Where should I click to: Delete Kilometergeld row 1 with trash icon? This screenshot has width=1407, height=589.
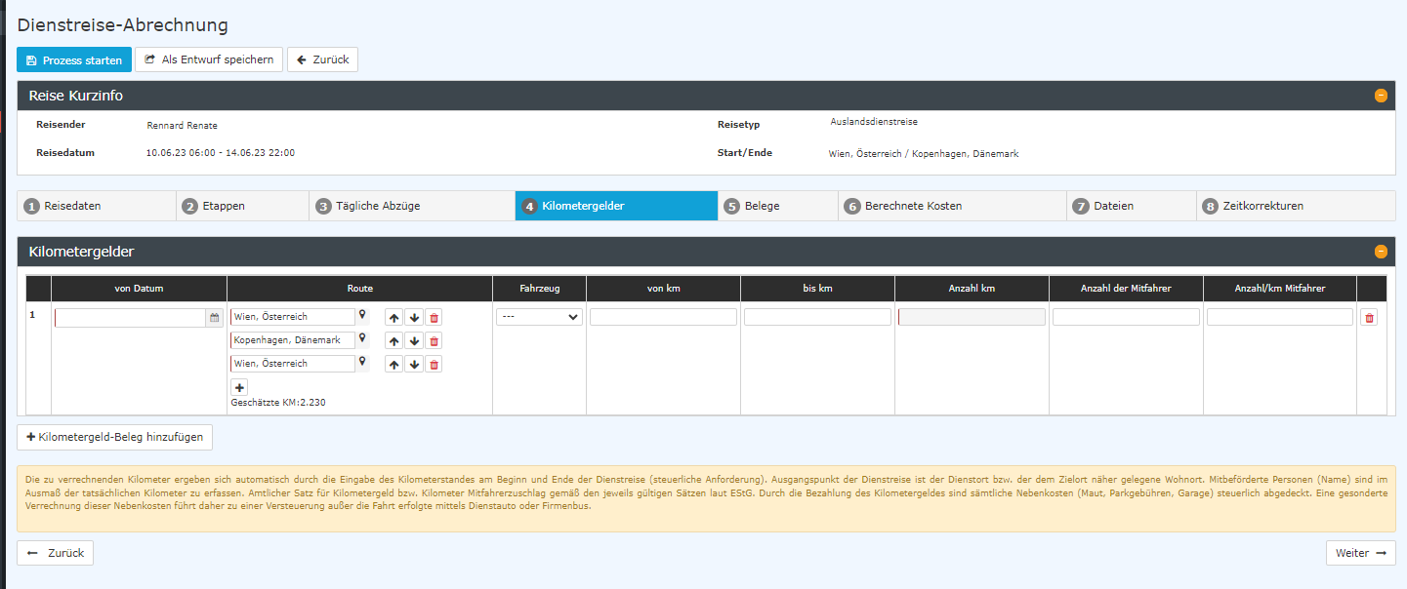pos(1369,318)
